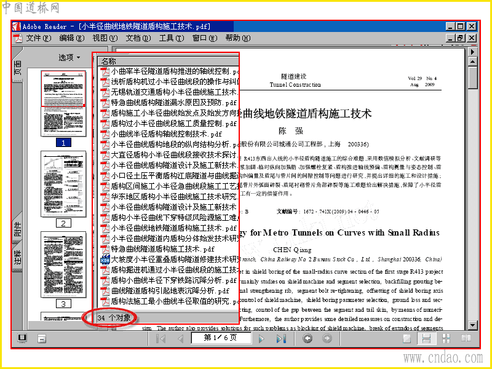Switch to continuous facing pages layout
The image size is (492, 369).
[446, 338]
